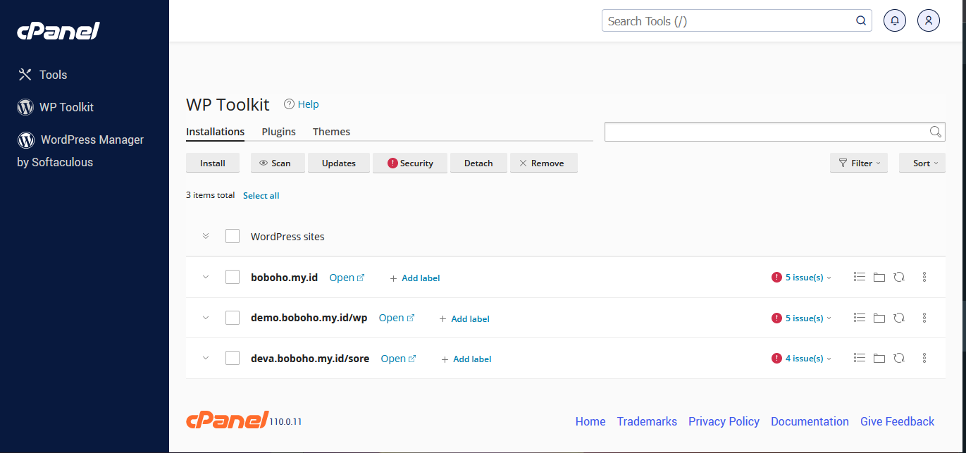Open the log list icon for boboho.my.id
The image size is (966, 453).
coord(859,277)
